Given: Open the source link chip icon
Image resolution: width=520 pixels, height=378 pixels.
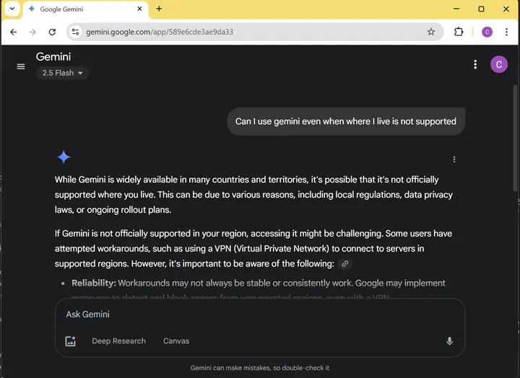Looking at the screenshot, I should tap(345, 264).
